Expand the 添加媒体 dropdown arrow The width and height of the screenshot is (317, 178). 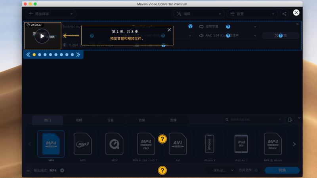pos(72,14)
